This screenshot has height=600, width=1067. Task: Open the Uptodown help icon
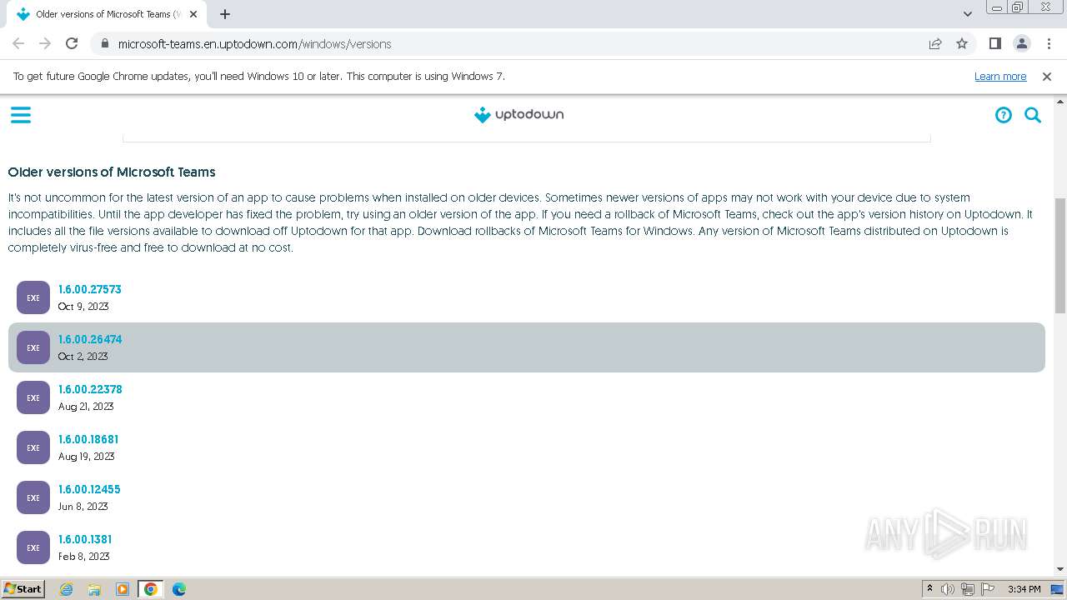pyautogui.click(x=1004, y=115)
